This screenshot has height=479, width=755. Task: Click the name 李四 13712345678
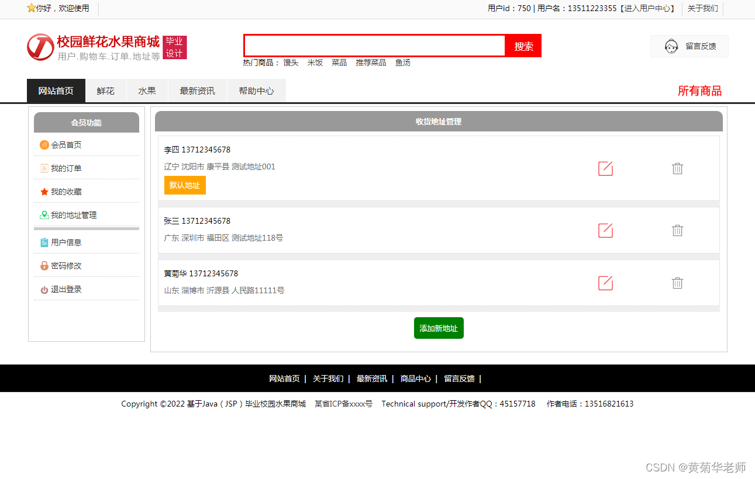pos(197,150)
